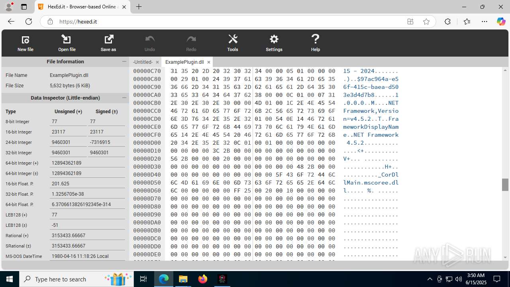Select offset row 00000CC0
Image resolution: width=510 pixels, height=287 pixels.
point(147,111)
